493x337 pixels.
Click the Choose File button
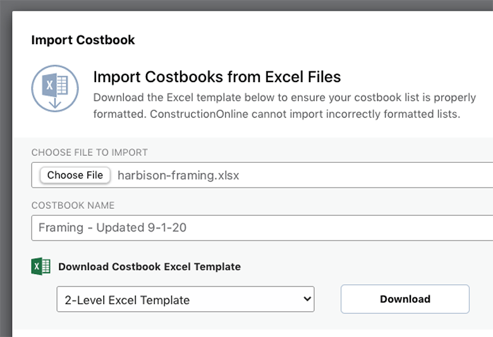[x=75, y=175]
